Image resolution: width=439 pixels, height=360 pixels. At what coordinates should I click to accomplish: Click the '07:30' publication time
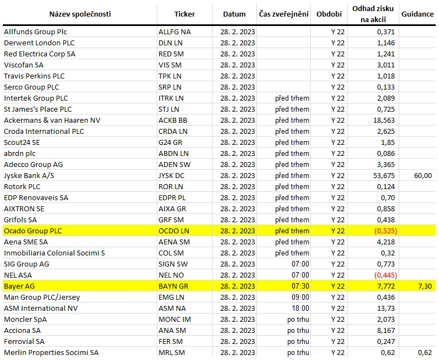click(x=300, y=286)
